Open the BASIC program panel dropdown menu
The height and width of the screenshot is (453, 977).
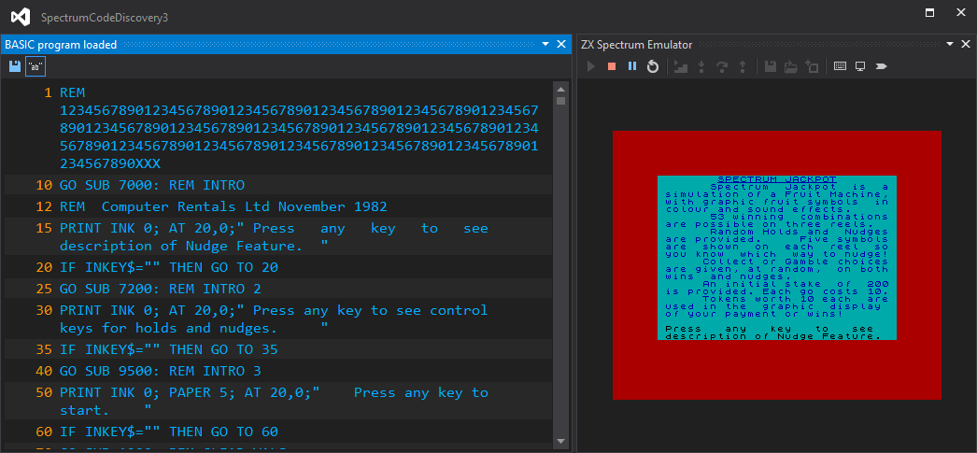pos(545,44)
